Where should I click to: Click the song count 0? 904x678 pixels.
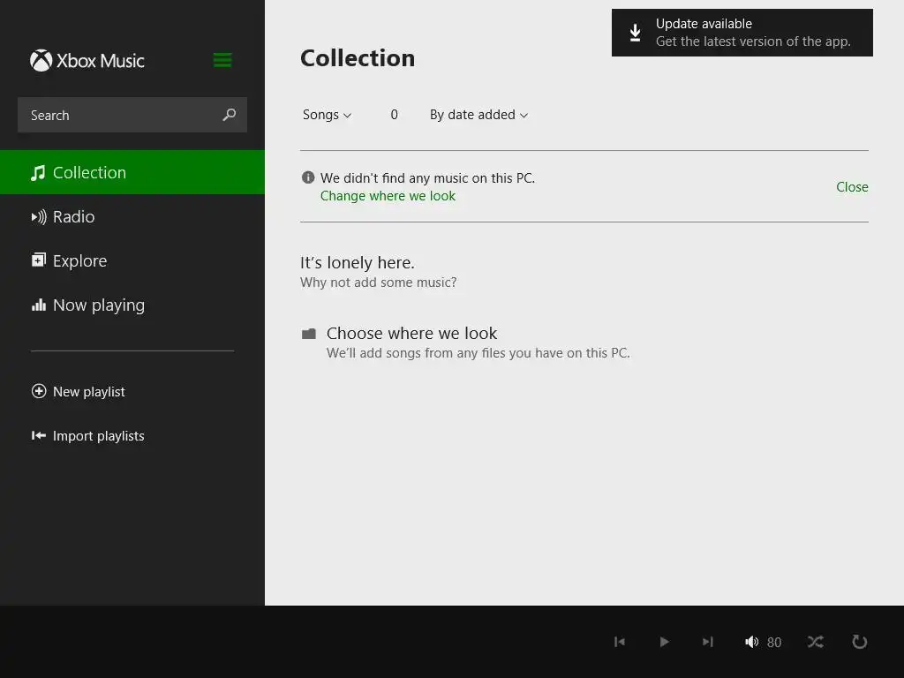(x=394, y=115)
